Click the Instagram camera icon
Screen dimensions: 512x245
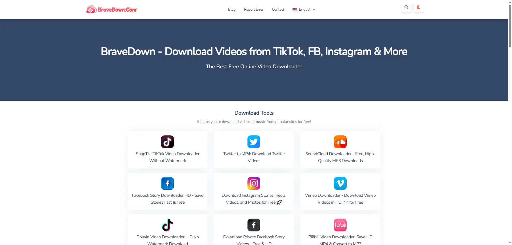click(254, 183)
